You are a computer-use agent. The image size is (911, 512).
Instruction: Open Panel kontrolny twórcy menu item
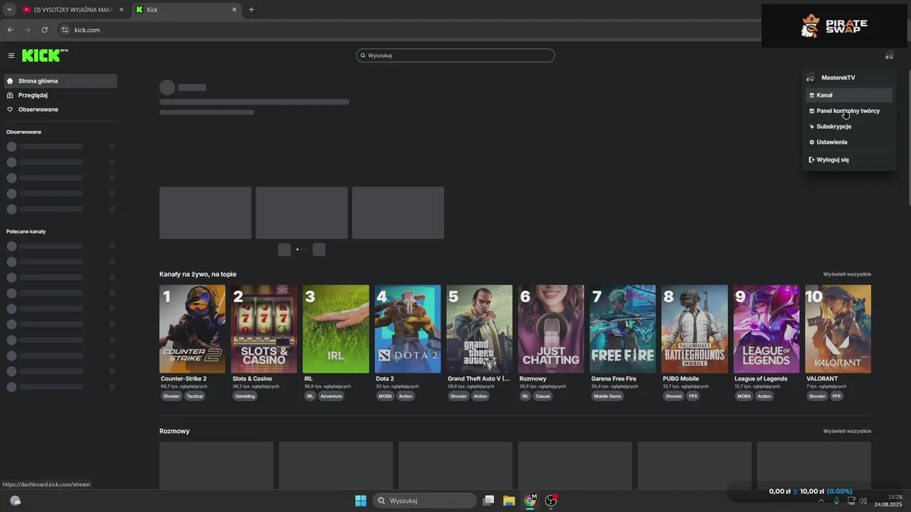pyautogui.click(x=848, y=111)
